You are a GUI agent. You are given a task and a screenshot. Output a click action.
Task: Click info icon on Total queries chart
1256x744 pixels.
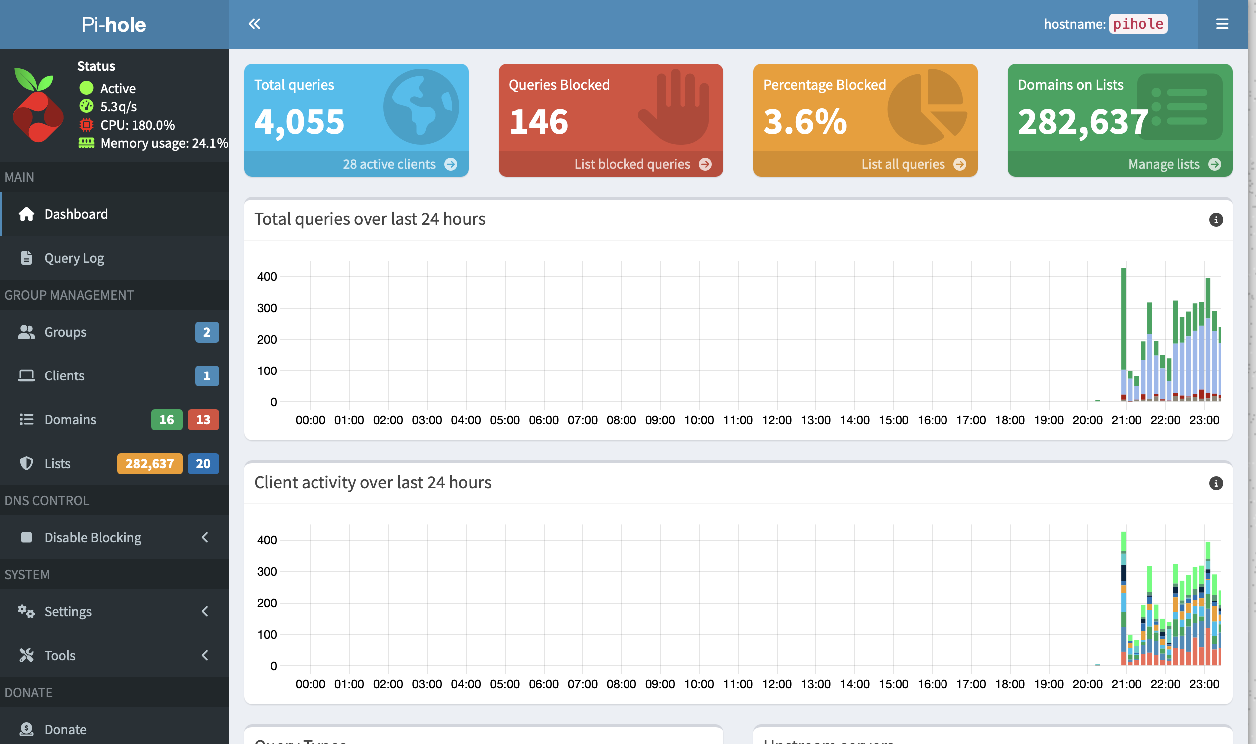(1215, 220)
